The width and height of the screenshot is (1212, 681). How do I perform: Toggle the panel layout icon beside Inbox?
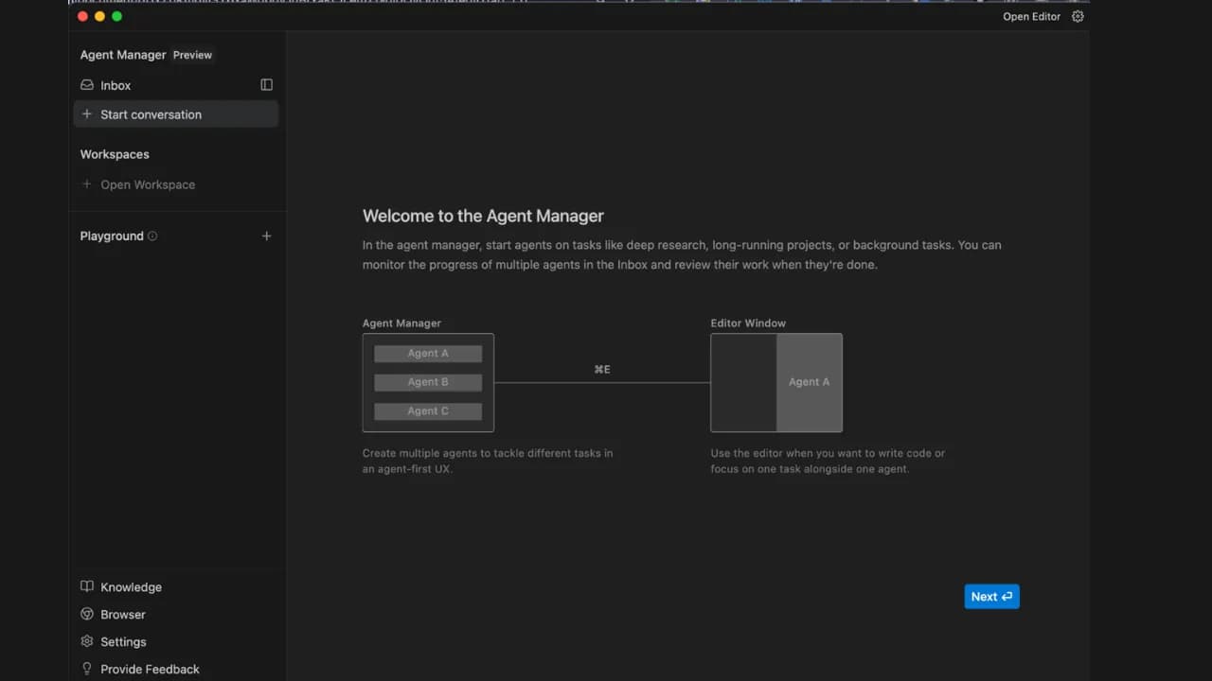(x=266, y=84)
